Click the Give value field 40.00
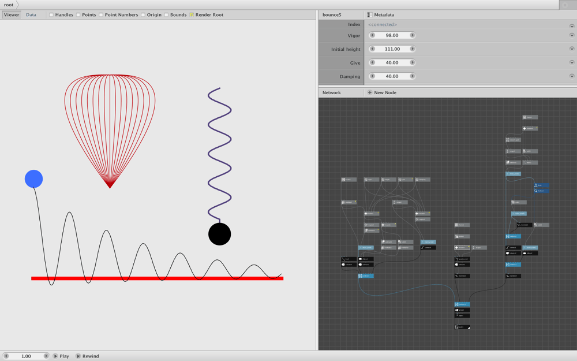 tap(392, 62)
